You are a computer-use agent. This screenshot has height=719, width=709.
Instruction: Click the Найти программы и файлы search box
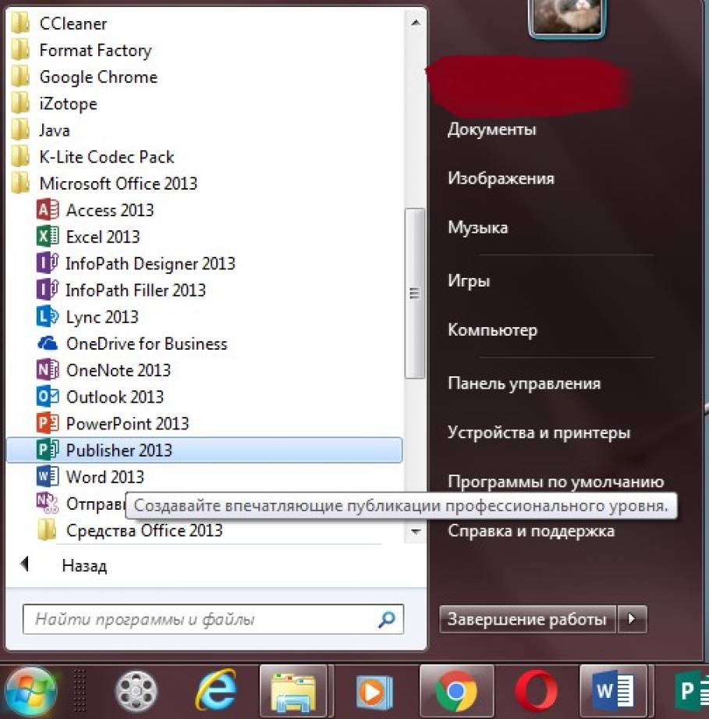click(203, 621)
